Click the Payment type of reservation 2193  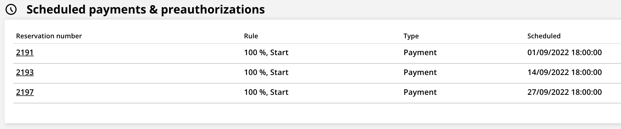pyautogui.click(x=420, y=72)
